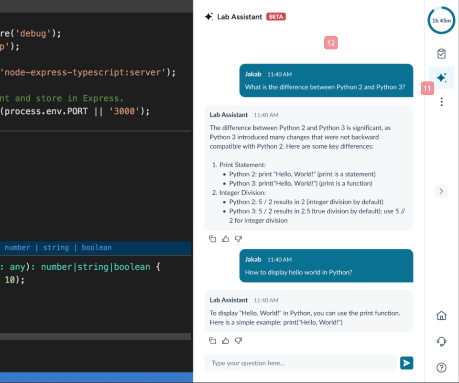The width and height of the screenshot is (459, 383).
Task: Click the horizontal scrollbar under the code editor
Action: (x=96, y=336)
